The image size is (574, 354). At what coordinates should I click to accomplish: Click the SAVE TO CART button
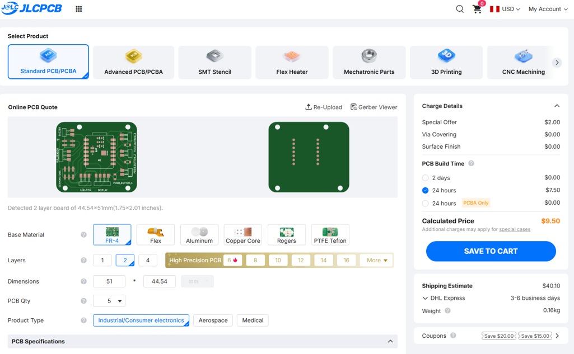pos(491,251)
